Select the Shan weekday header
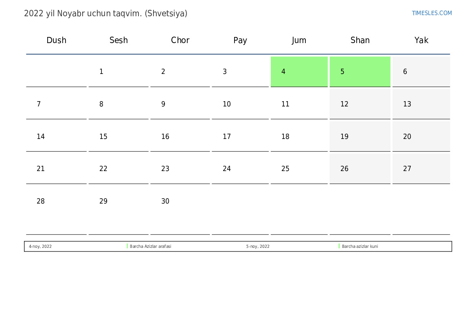The width and height of the screenshot is (476, 336). click(x=360, y=40)
